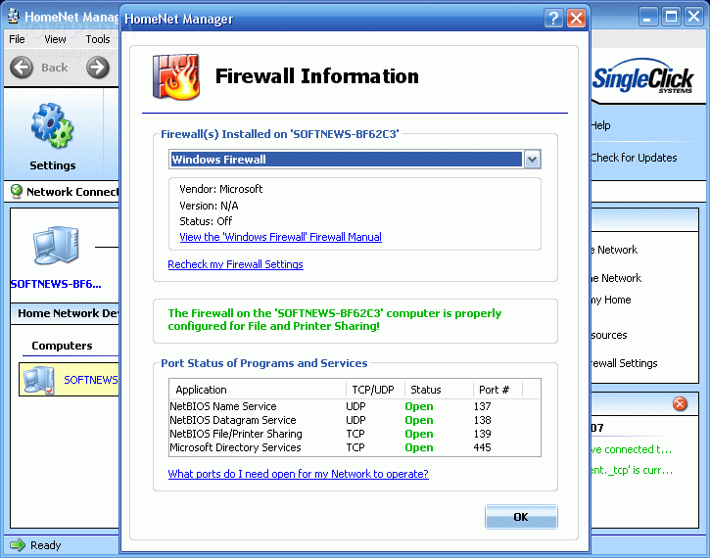Select the Windows Firewall combo box field

coord(355,160)
